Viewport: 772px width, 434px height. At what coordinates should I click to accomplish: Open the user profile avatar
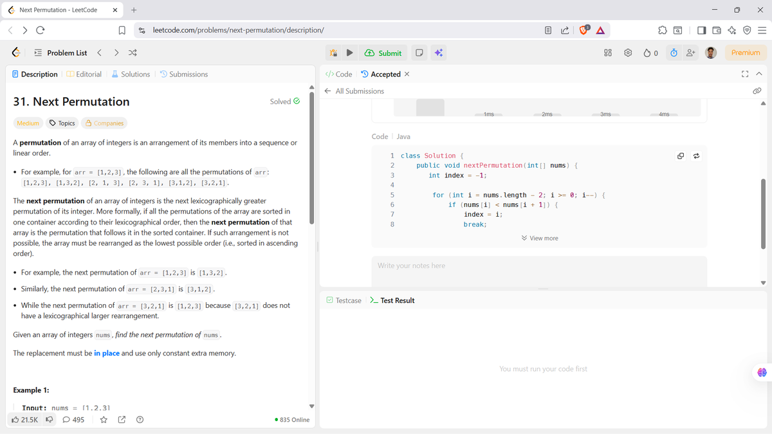pos(711,53)
